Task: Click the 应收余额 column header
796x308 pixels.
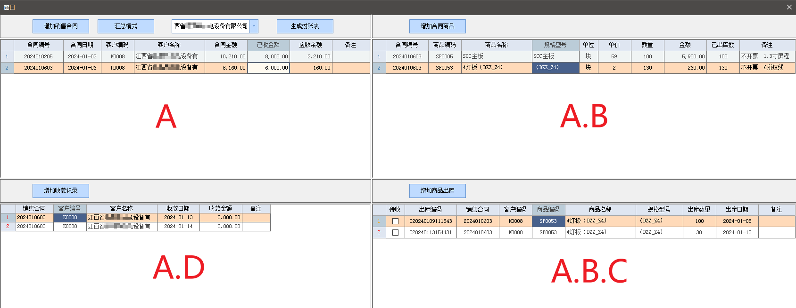Action: [311, 45]
